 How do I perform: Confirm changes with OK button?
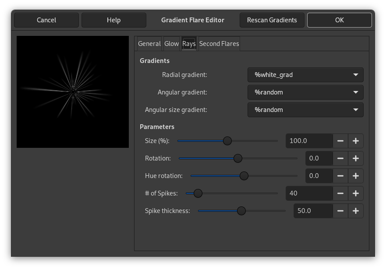(x=340, y=20)
